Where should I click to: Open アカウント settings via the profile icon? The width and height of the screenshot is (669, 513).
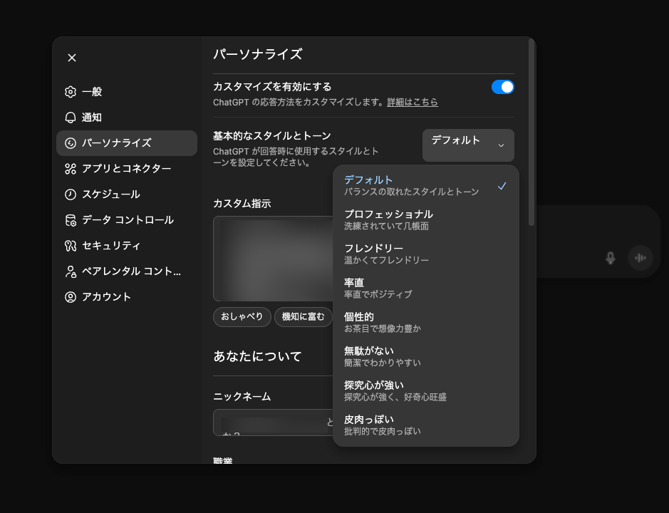pos(69,296)
